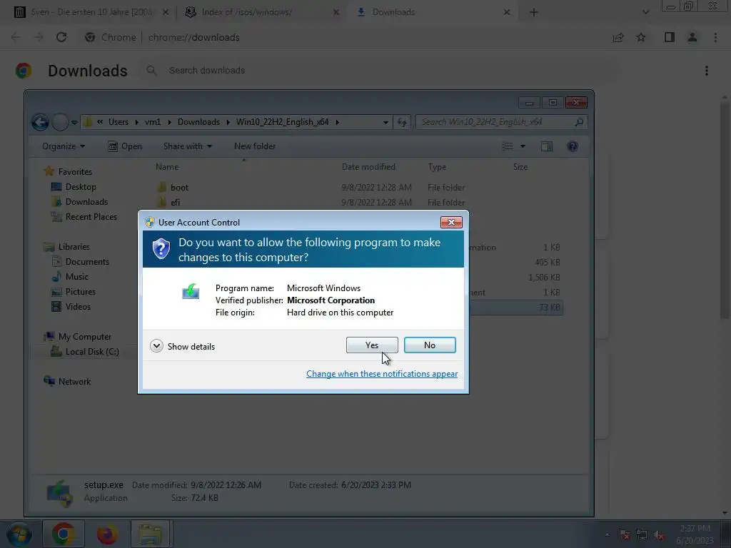The width and height of the screenshot is (731, 548).
Task: Click Explorer back arrow button
Action: (40, 122)
